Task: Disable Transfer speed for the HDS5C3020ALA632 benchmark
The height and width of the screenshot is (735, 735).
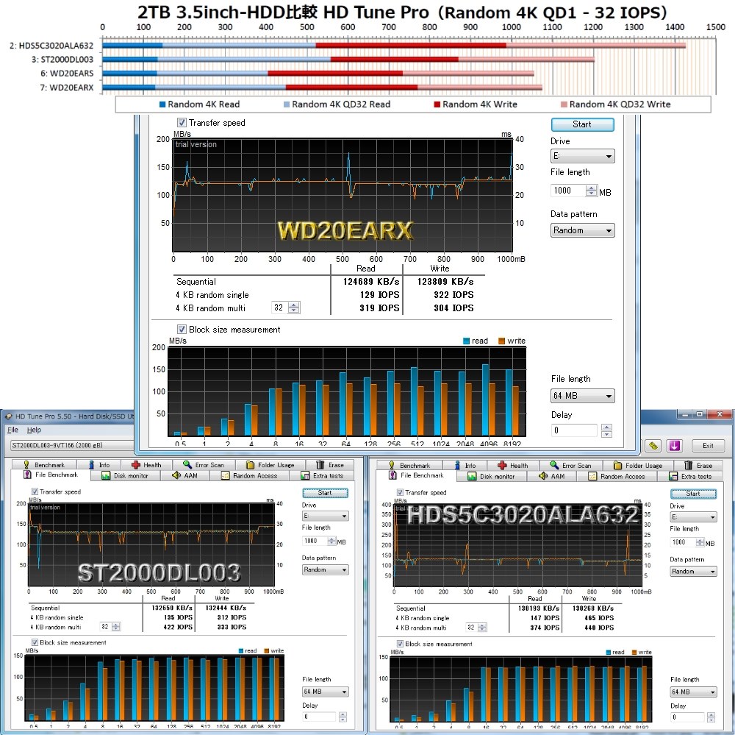Action: point(400,493)
